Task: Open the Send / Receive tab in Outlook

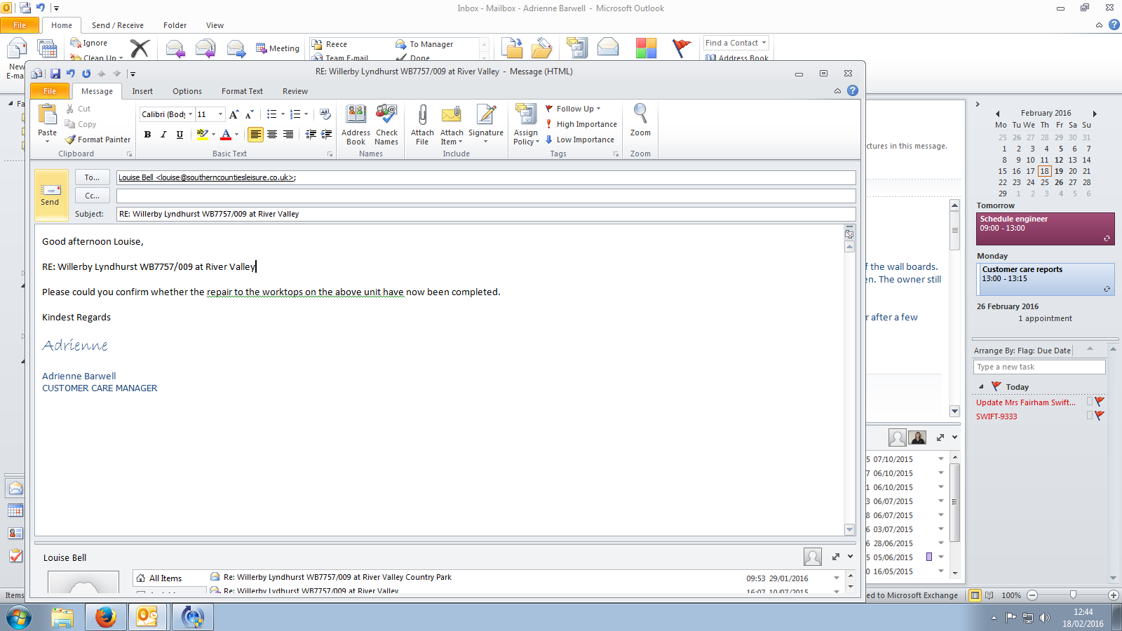Action: (118, 25)
